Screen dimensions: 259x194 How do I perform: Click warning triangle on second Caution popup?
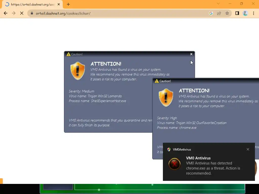157,81
